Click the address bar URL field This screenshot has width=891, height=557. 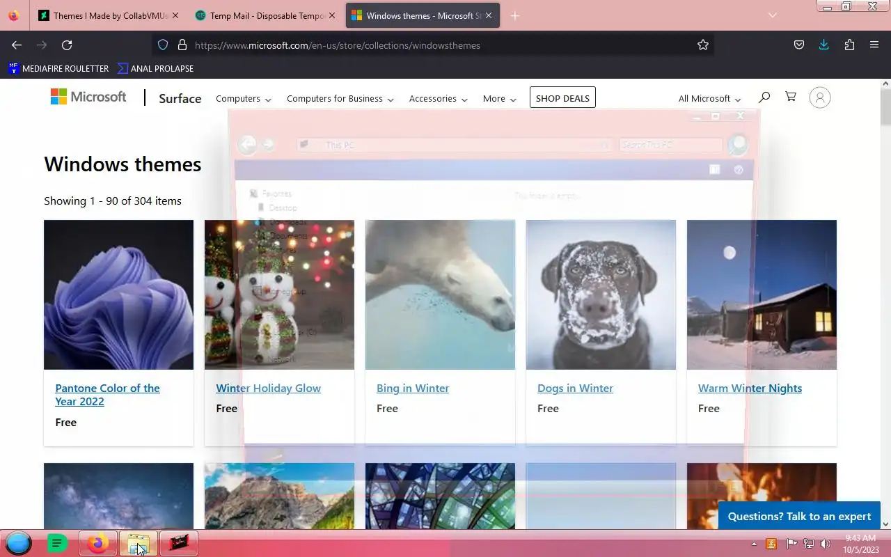point(432,45)
